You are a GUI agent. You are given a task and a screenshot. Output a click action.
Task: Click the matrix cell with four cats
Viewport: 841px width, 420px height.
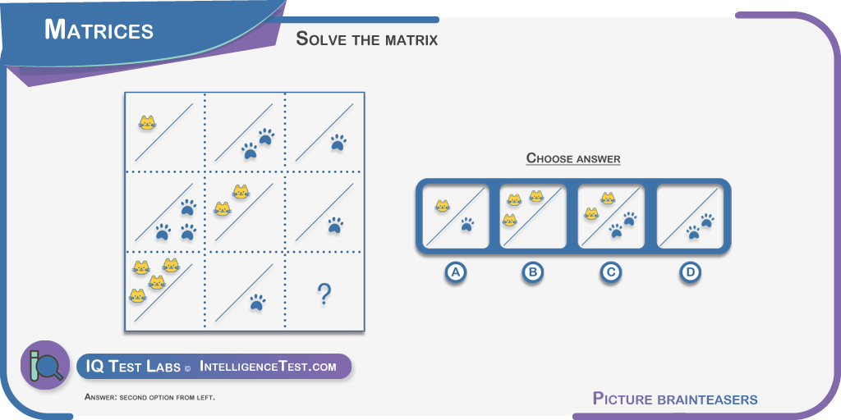click(164, 291)
